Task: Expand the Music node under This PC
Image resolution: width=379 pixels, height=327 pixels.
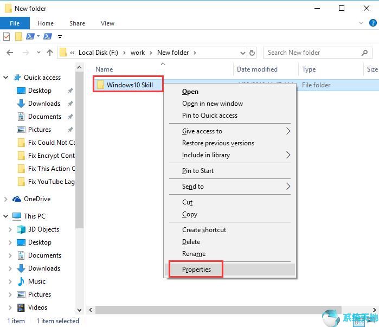Action: [10, 281]
